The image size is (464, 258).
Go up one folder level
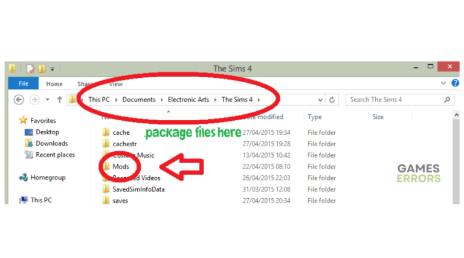click(59, 100)
